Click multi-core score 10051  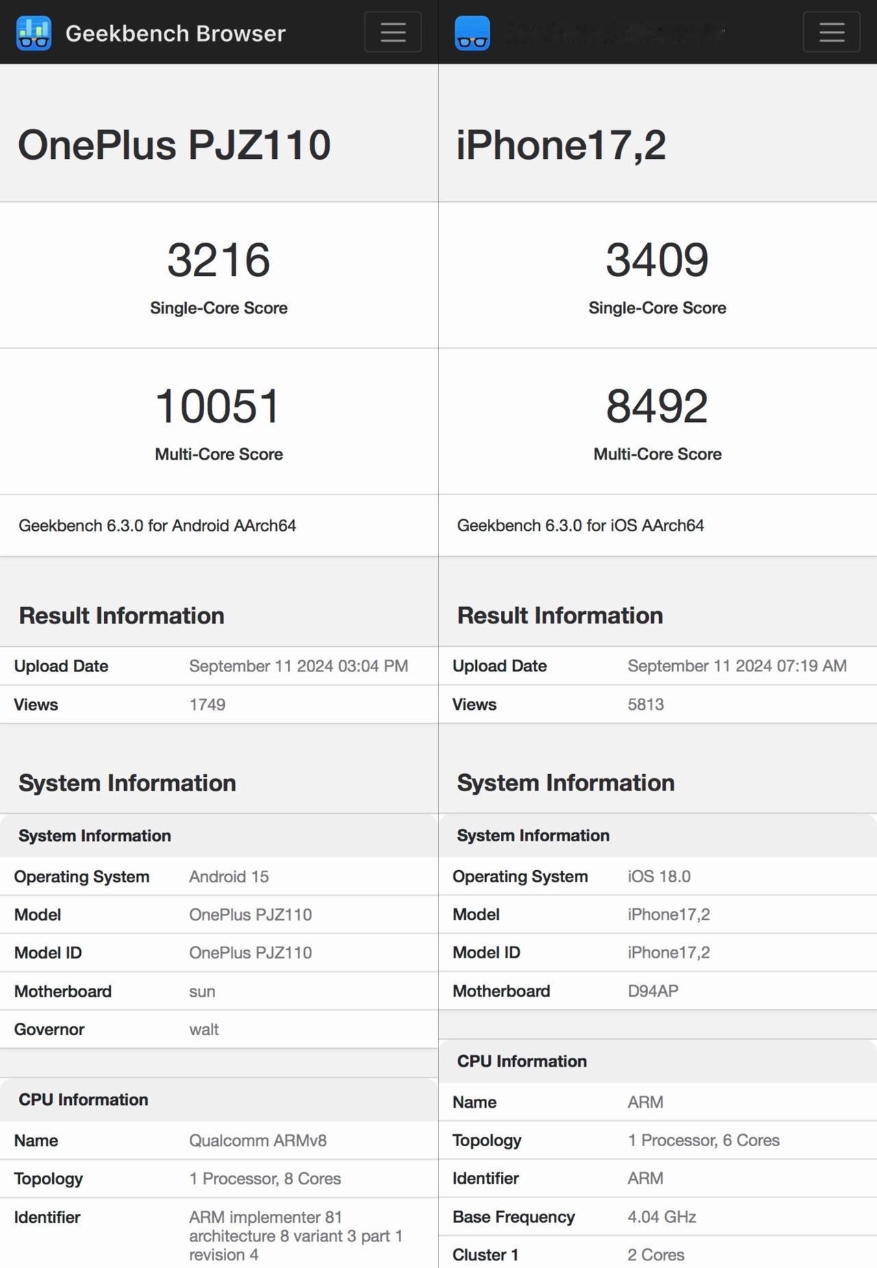click(219, 406)
